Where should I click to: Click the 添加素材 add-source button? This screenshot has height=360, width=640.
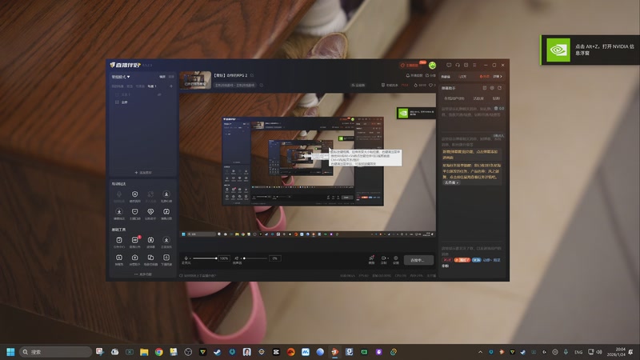[x=143, y=173]
